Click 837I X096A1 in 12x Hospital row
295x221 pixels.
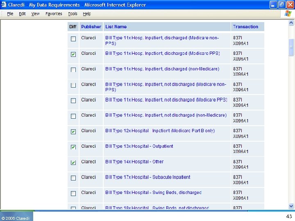click(241, 133)
